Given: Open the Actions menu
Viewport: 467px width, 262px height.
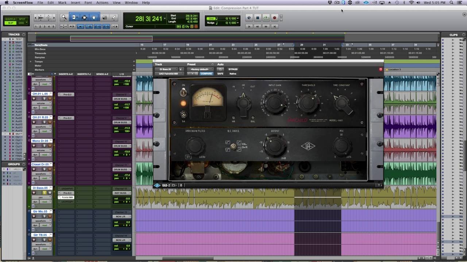Looking at the screenshot, I should coord(102,3).
